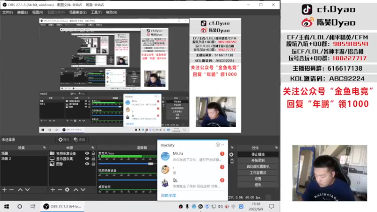
Task: Add a new source with plus icon
Action: pos(53,190)
